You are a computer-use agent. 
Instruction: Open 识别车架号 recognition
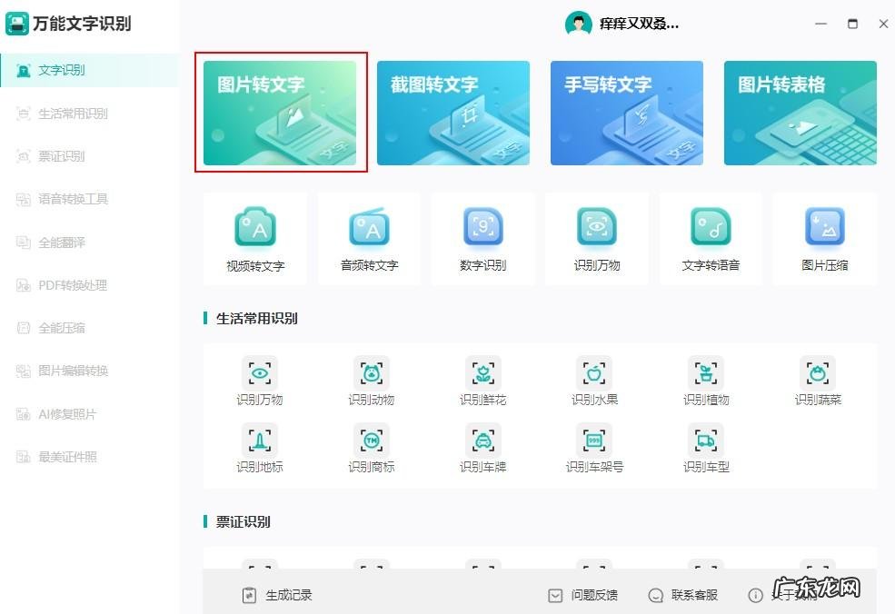point(594,447)
